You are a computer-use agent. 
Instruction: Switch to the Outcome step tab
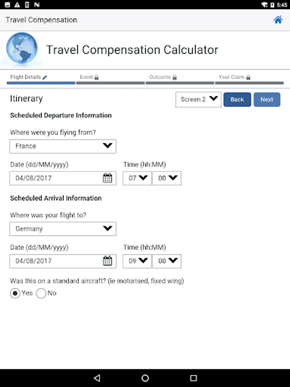pyautogui.click(x=180, y=78)
